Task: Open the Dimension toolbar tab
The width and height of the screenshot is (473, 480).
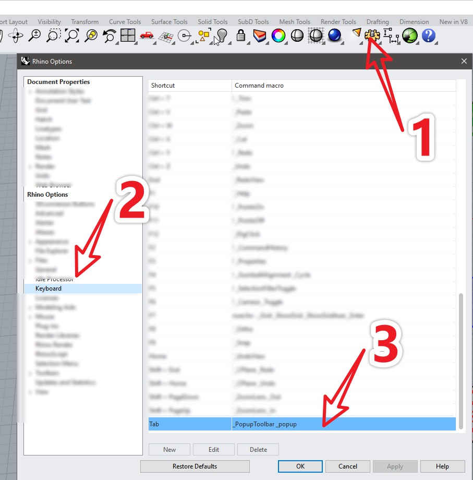Action: tap(414, 22)
